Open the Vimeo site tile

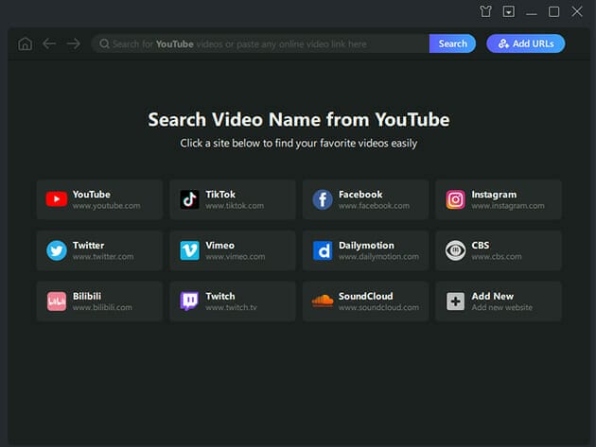point(233,250)
